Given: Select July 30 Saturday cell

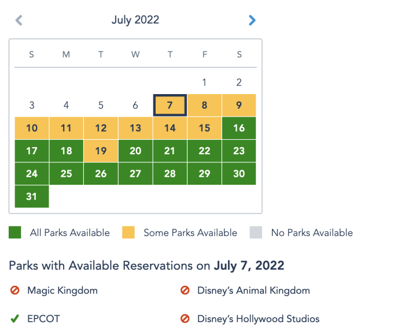Looking at the screenshot, I should 239,174.
